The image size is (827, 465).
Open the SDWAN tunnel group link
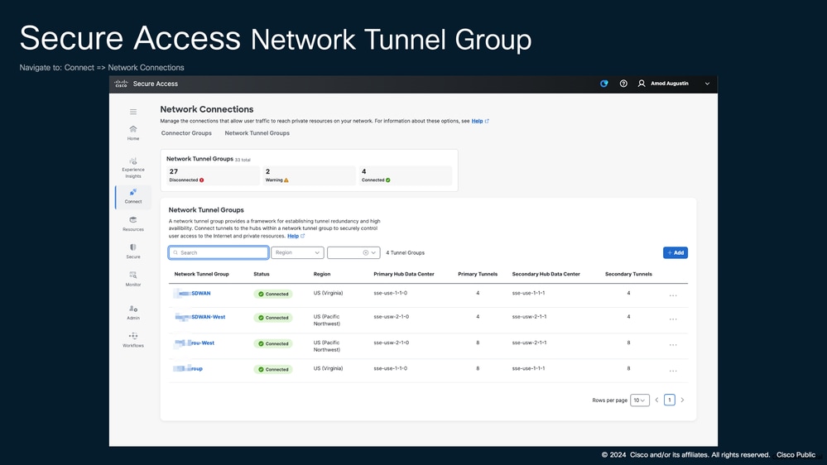point(201,293)
